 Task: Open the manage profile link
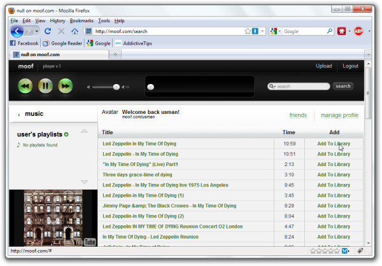(x=339, y=115)
